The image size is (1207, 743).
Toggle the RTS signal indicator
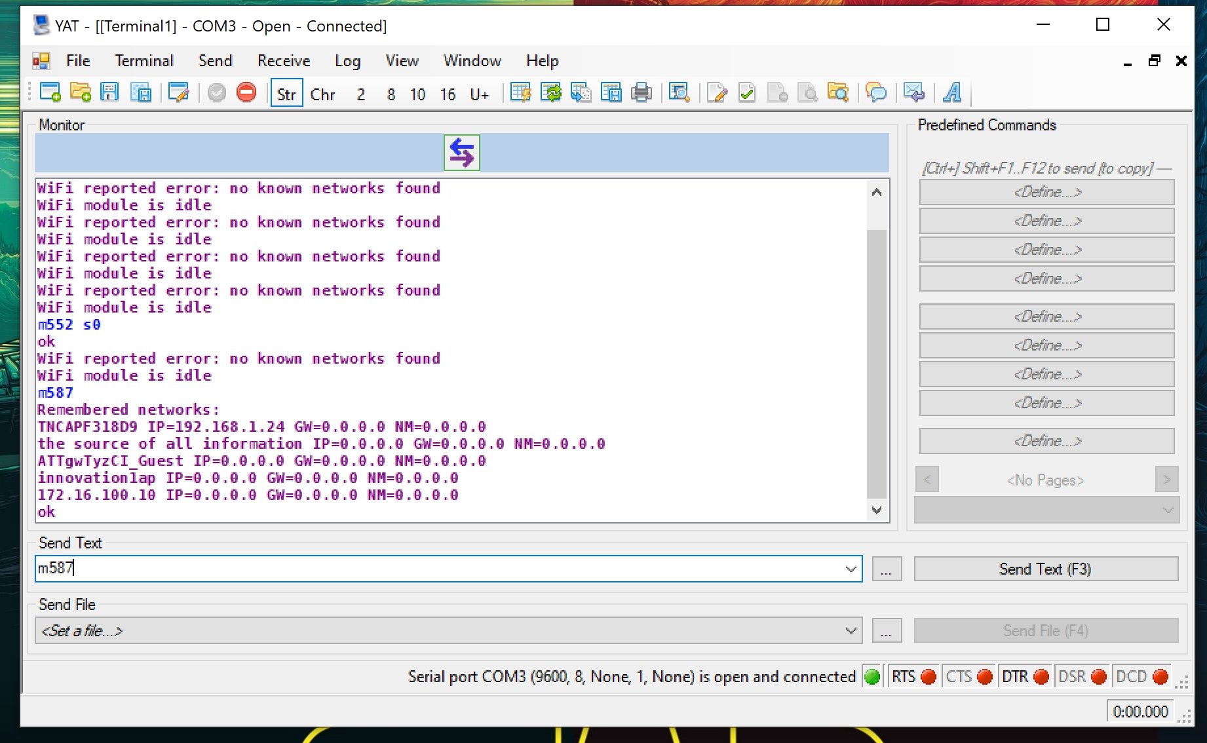point(913,677)
